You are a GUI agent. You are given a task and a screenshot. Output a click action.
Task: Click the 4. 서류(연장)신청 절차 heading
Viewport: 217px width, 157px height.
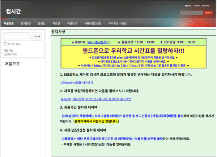click(83, 130)
